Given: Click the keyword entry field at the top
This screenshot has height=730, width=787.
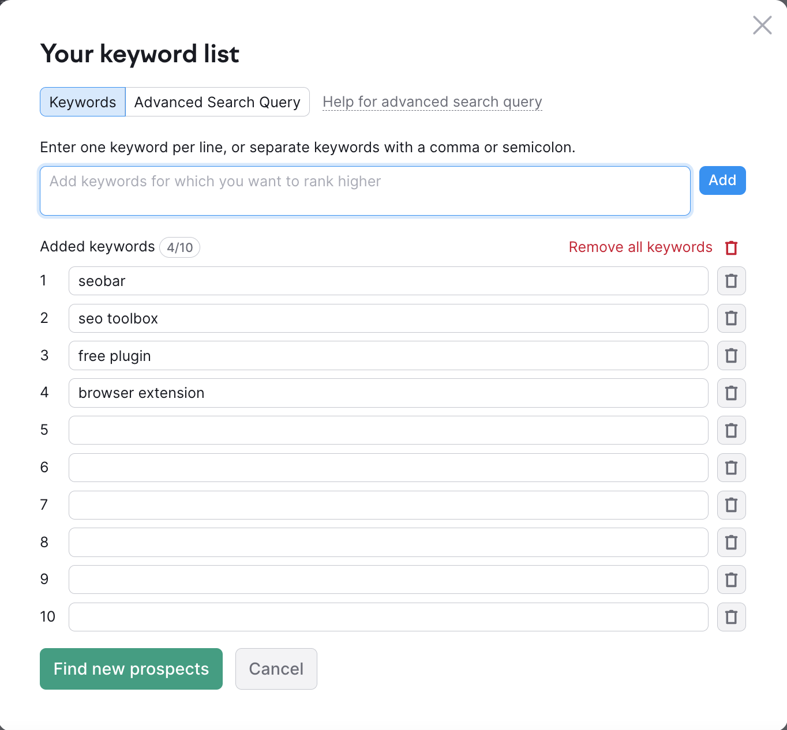Looking at the screenshot, I should [365, 190].
